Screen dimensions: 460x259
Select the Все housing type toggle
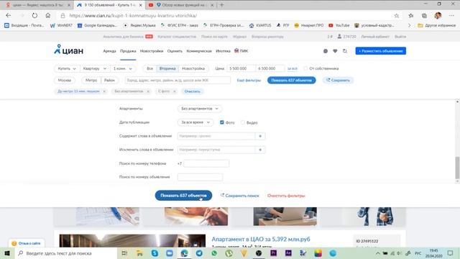click(x=149, y=68)
